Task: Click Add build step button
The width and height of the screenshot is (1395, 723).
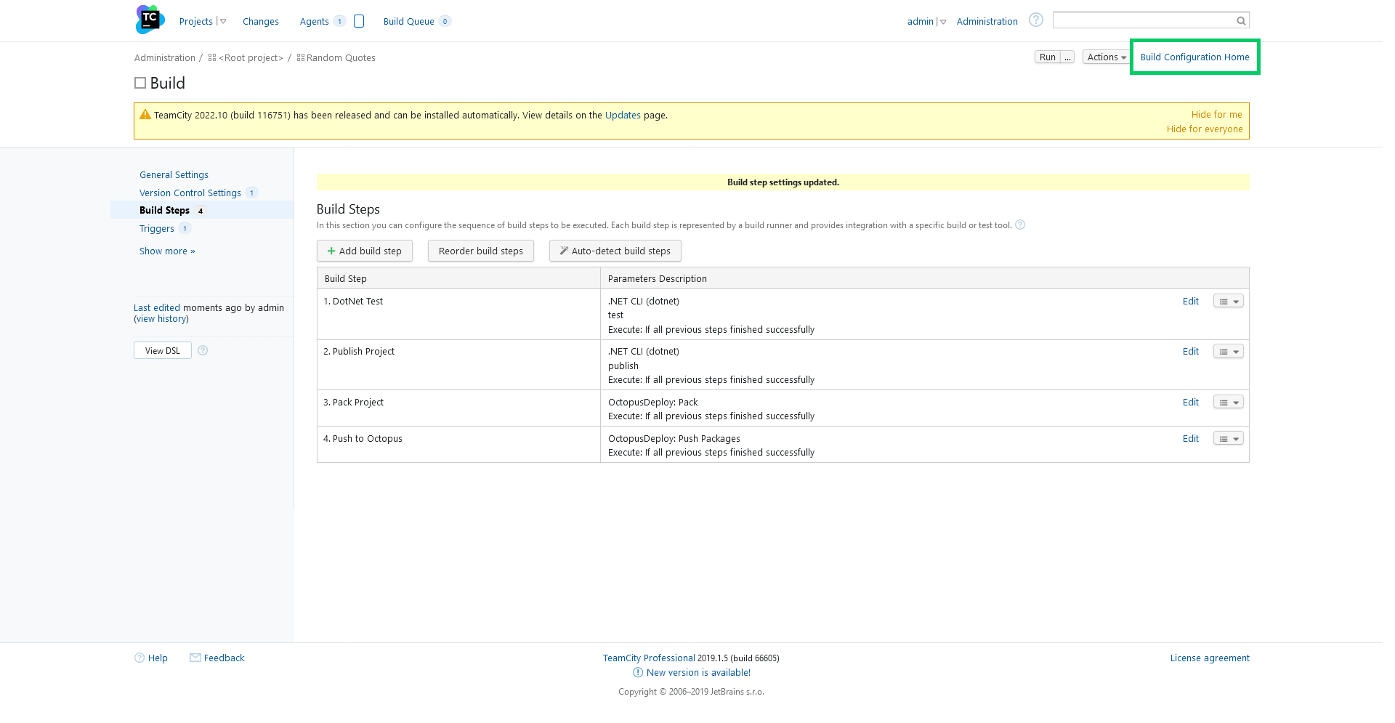Action: pyautogui.click(x=365, y=251)
